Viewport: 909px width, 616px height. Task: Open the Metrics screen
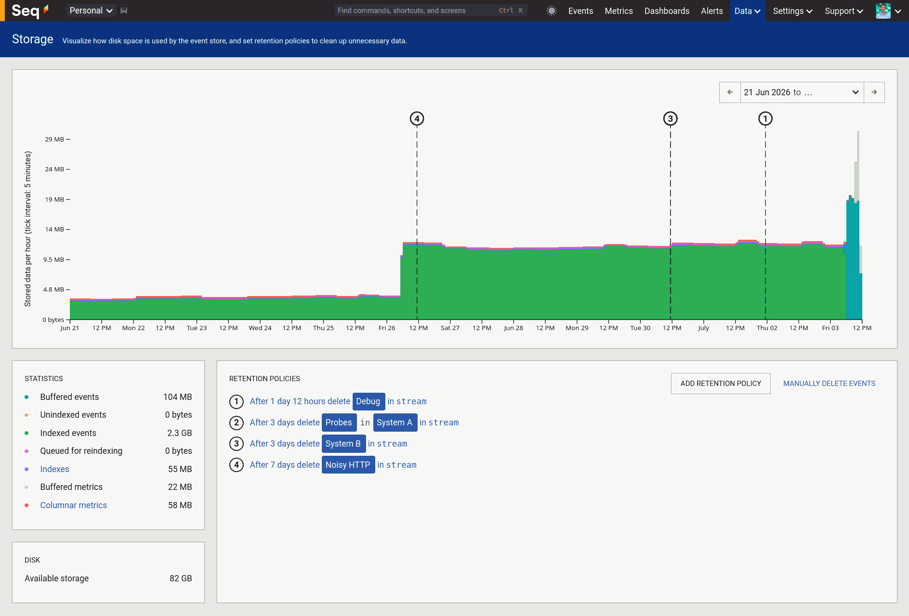619,11
